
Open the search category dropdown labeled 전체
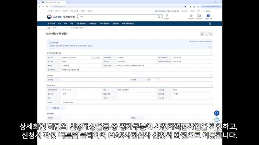tap(86, 17)
